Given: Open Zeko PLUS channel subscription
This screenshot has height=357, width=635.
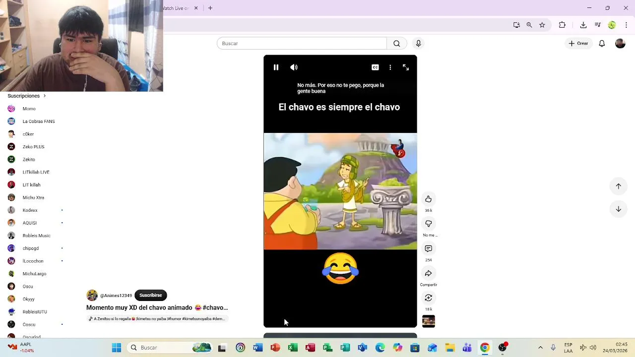Looking at the screenshot, I should (35, 147).
